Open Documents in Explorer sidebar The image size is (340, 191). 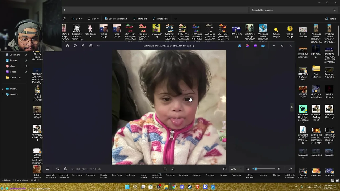[15, 55]
